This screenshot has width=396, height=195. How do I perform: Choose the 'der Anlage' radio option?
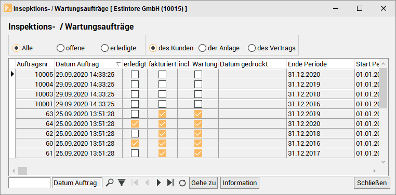click(202, 48)
